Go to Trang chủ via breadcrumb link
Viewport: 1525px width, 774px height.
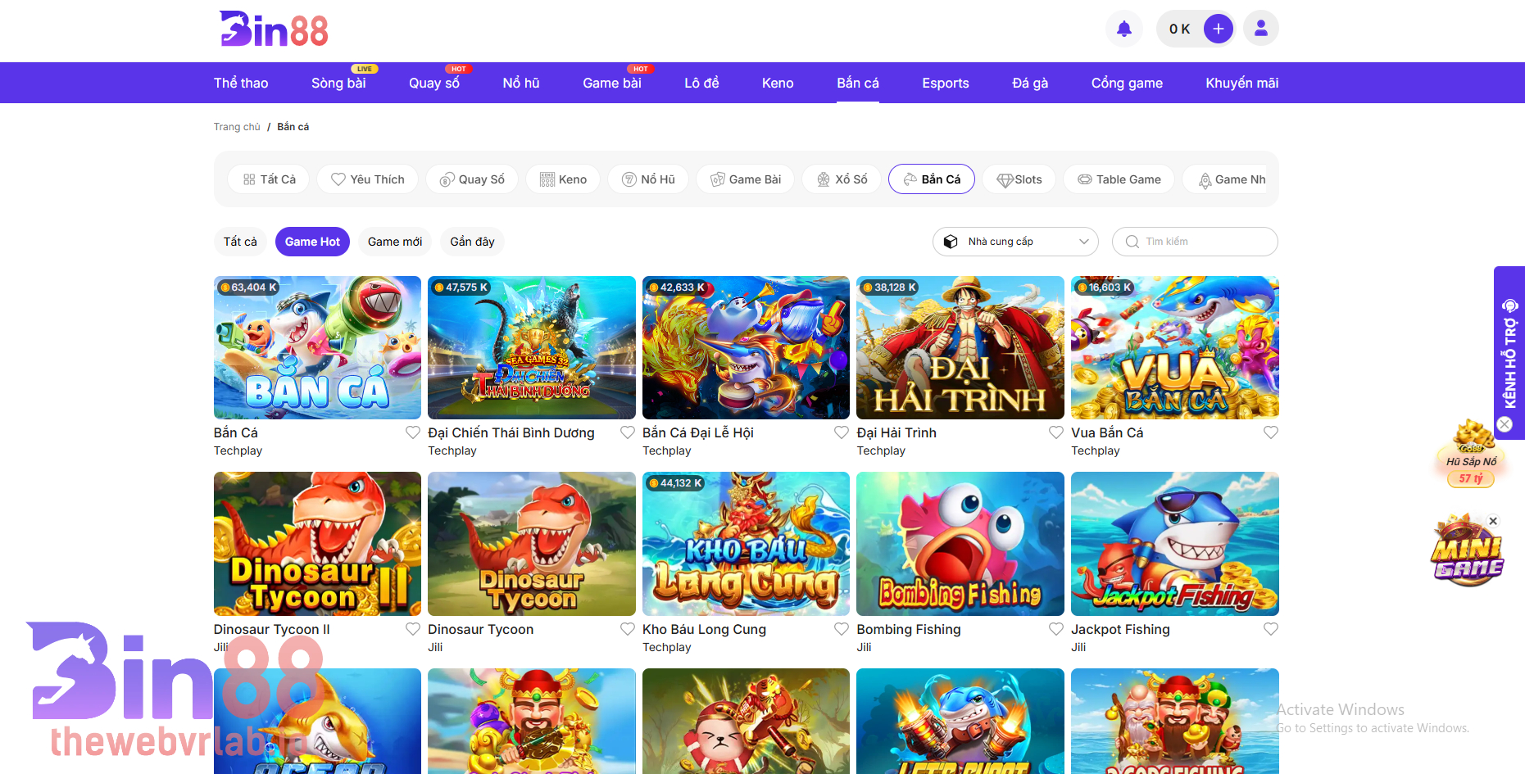click(237, 126)
